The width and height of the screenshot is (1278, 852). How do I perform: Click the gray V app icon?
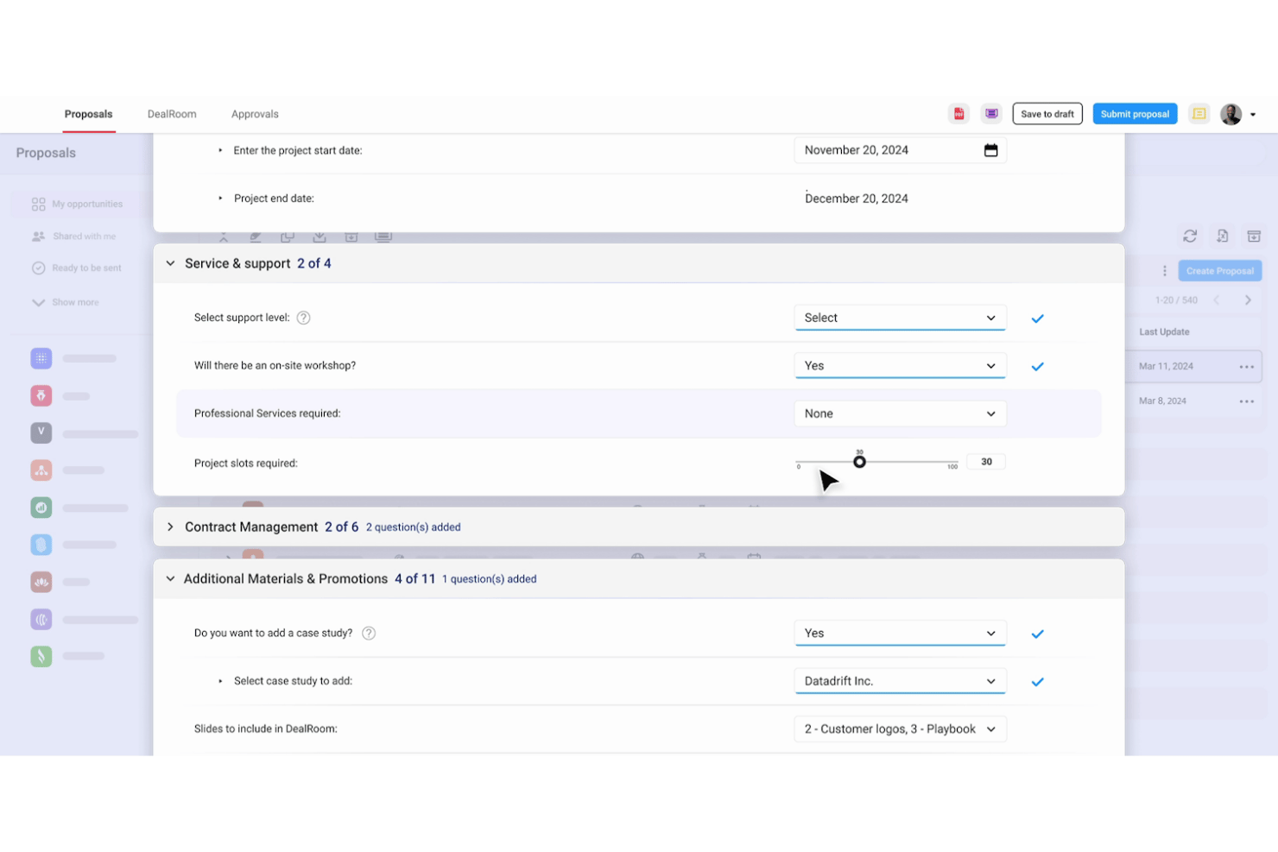(41, 432)
